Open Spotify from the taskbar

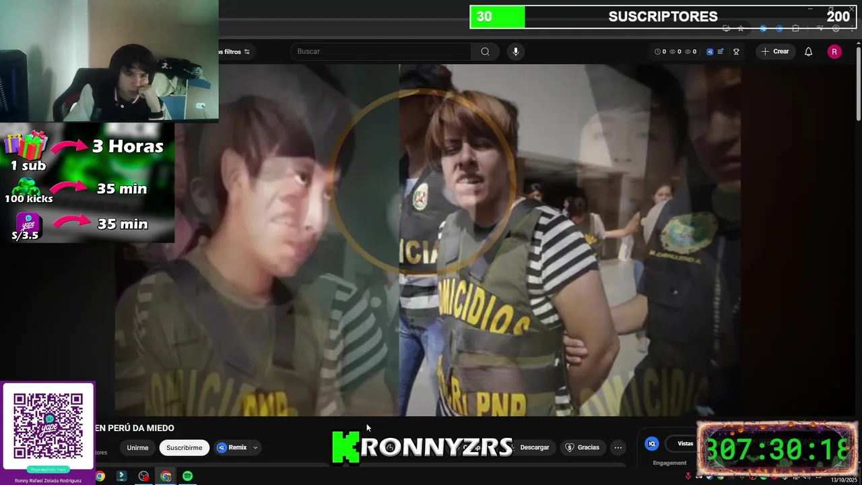click(x=188, y=476)
